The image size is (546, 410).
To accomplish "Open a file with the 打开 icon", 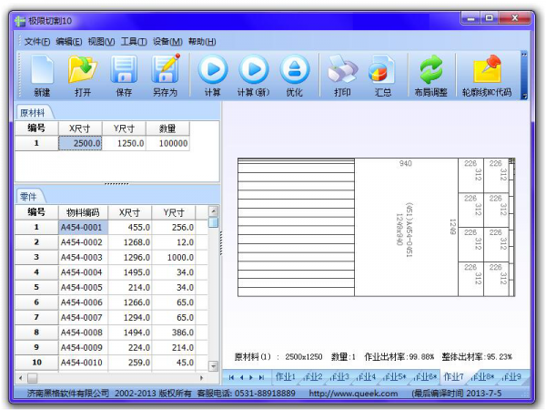I will 83,70.
